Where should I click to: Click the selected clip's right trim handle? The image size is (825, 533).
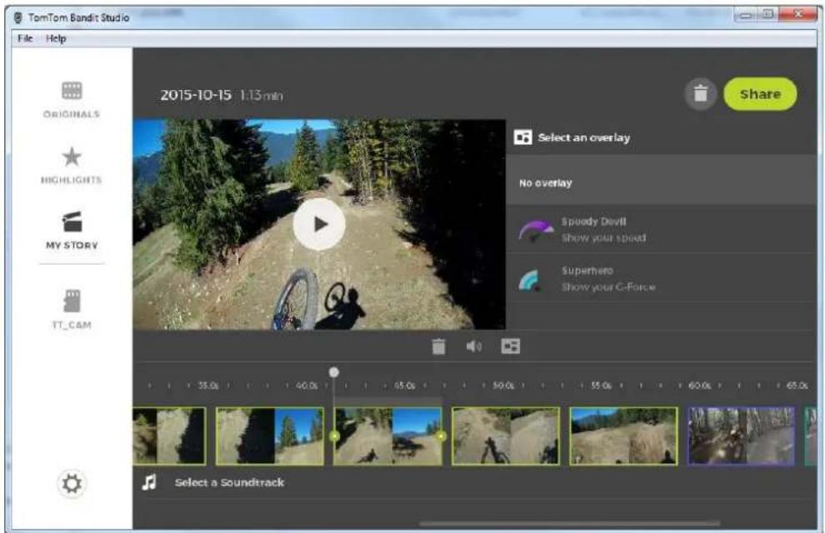(441, 436)
